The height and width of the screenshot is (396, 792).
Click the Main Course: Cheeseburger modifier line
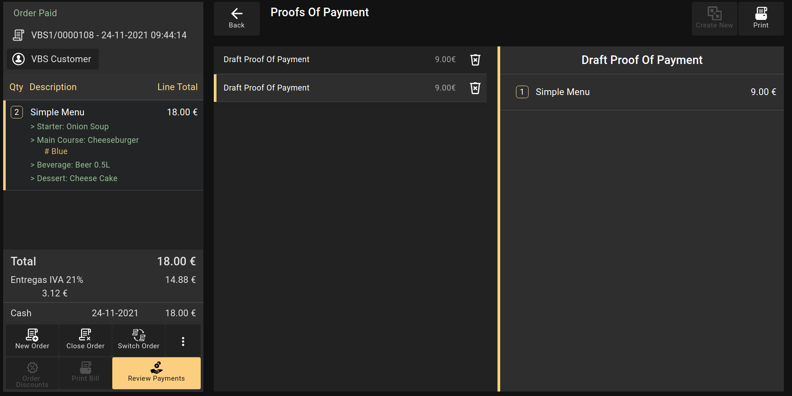[88, 140]
